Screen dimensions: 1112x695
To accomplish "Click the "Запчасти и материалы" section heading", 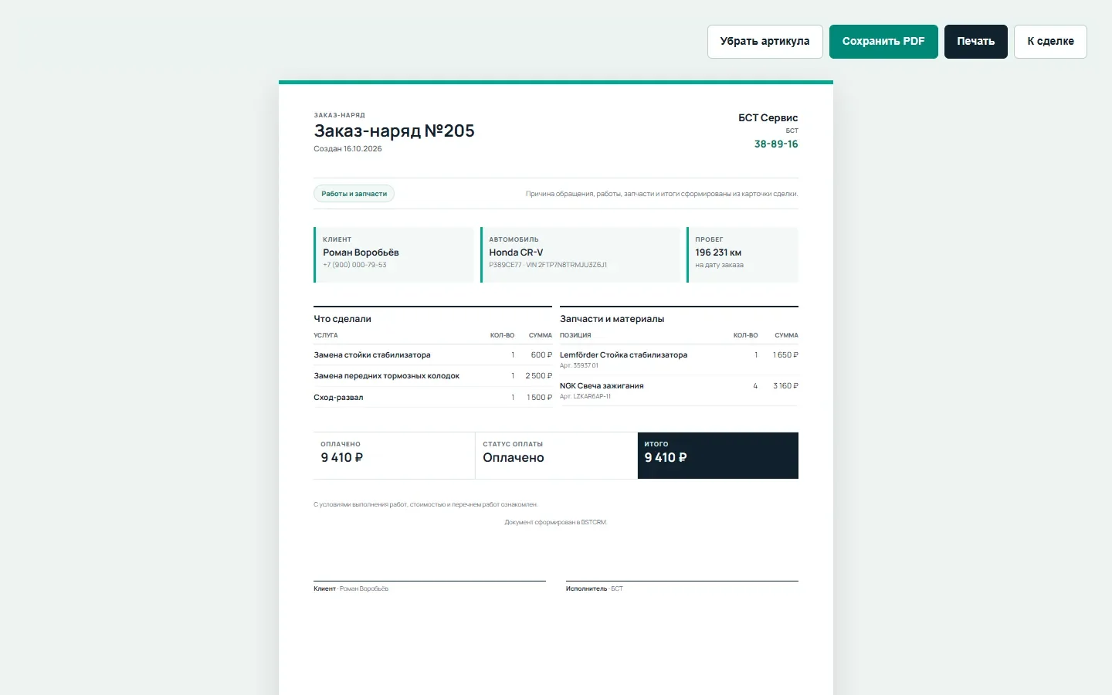I will click(x=612, y=319).
